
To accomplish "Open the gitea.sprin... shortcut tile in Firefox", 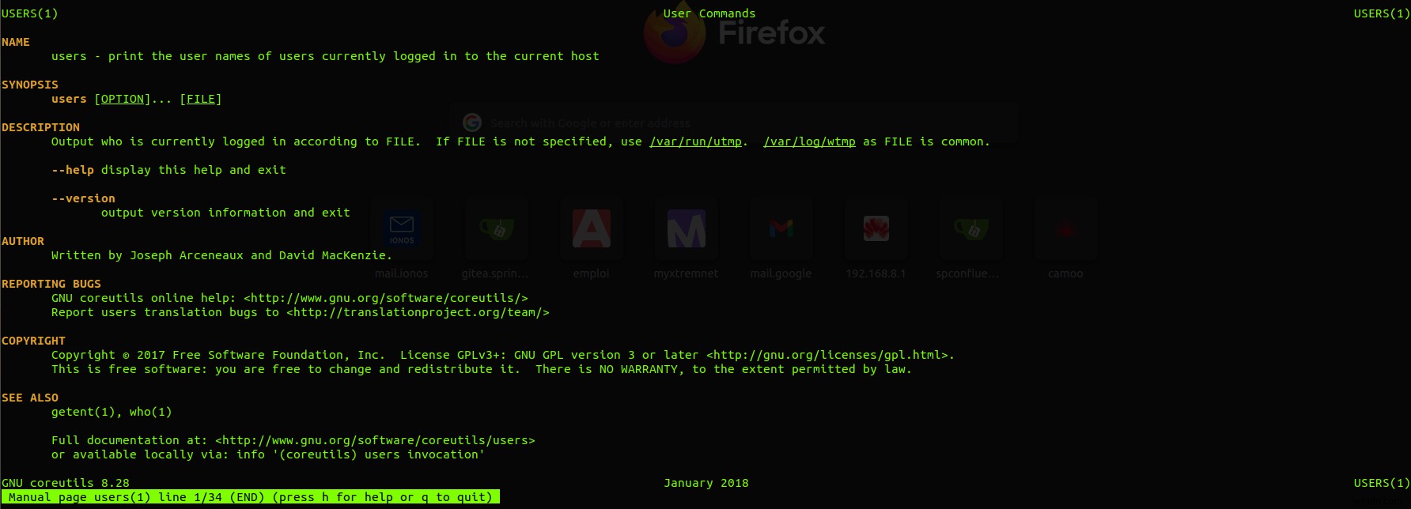I will (496, 230).
